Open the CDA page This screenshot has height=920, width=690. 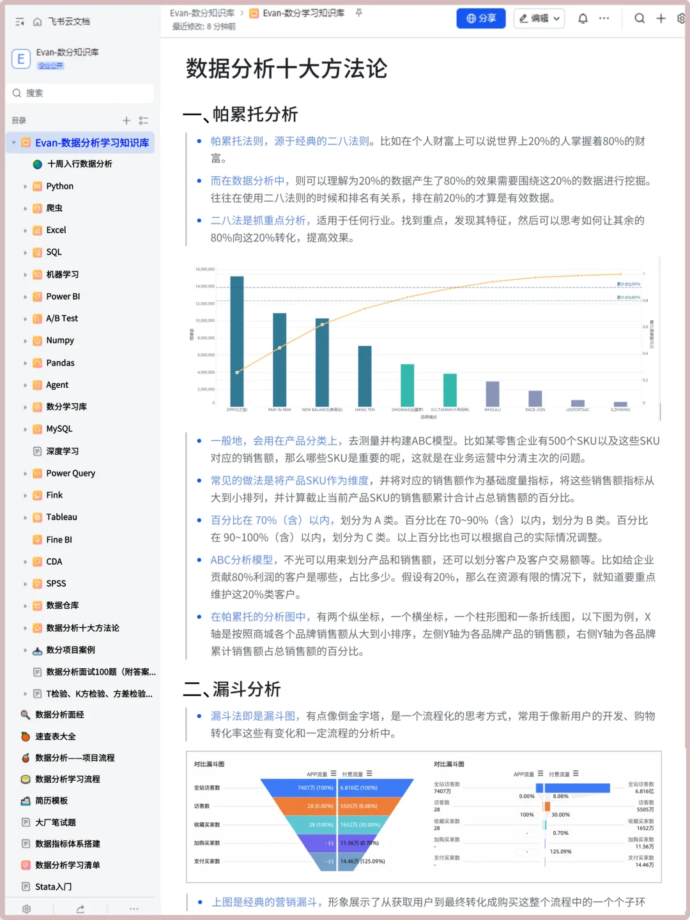pyautogui.click(x=54, y=562)
